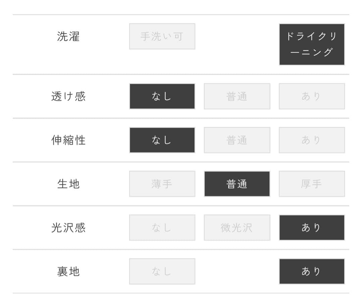362x295 pixels.
Task: Click the 光沢感 row label
Action: point(68,227)
